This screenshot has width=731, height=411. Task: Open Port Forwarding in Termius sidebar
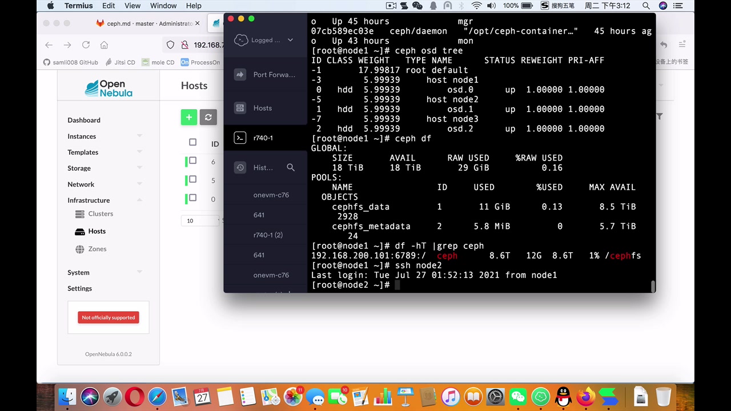266,75
